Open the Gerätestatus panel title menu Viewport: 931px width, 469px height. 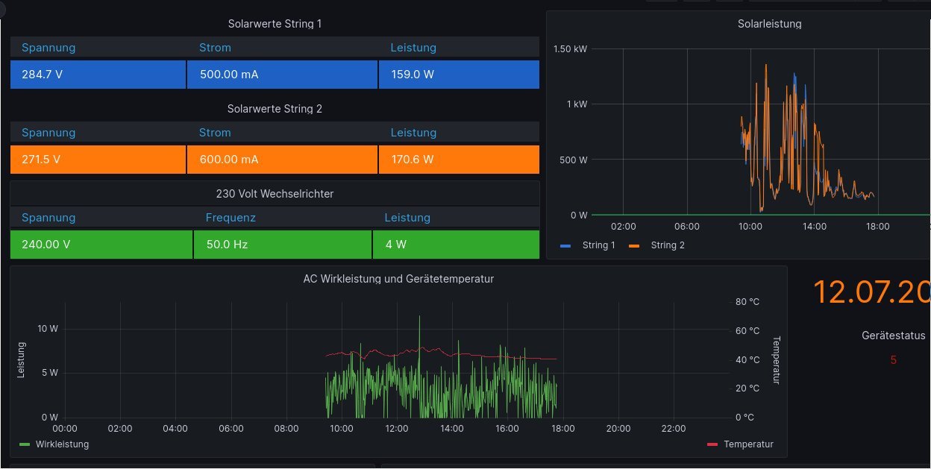[x=893, y=336]
